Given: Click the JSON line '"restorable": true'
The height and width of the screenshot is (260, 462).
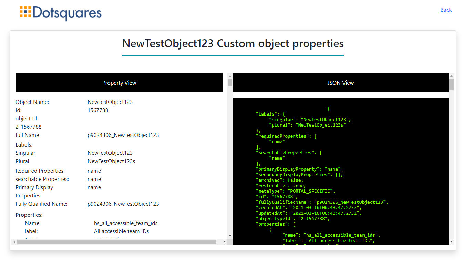Looking at the screenshot, I should [x=281, y=186].
